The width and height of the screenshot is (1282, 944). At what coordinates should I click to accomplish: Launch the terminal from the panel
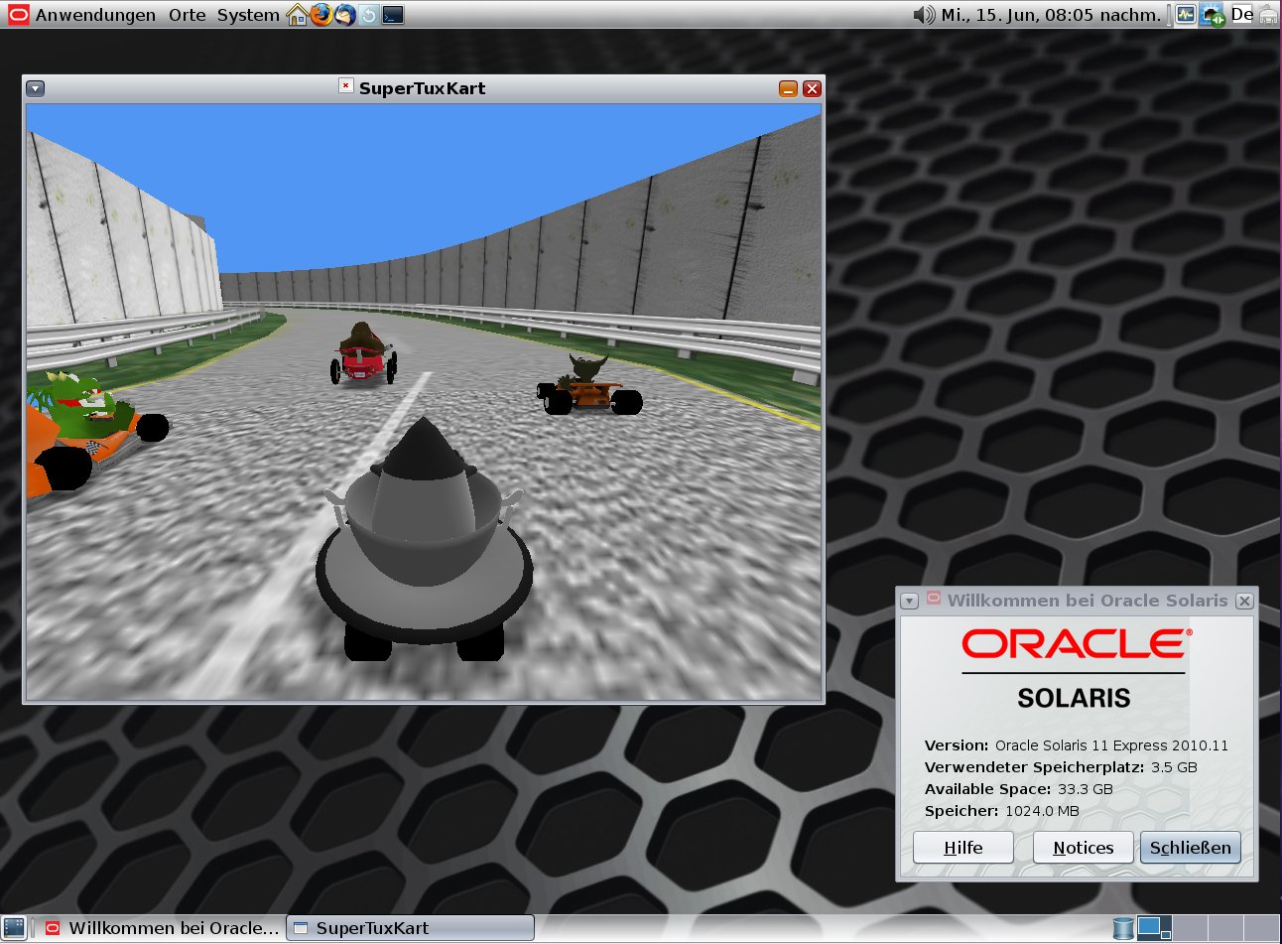[x=393, y=15]
